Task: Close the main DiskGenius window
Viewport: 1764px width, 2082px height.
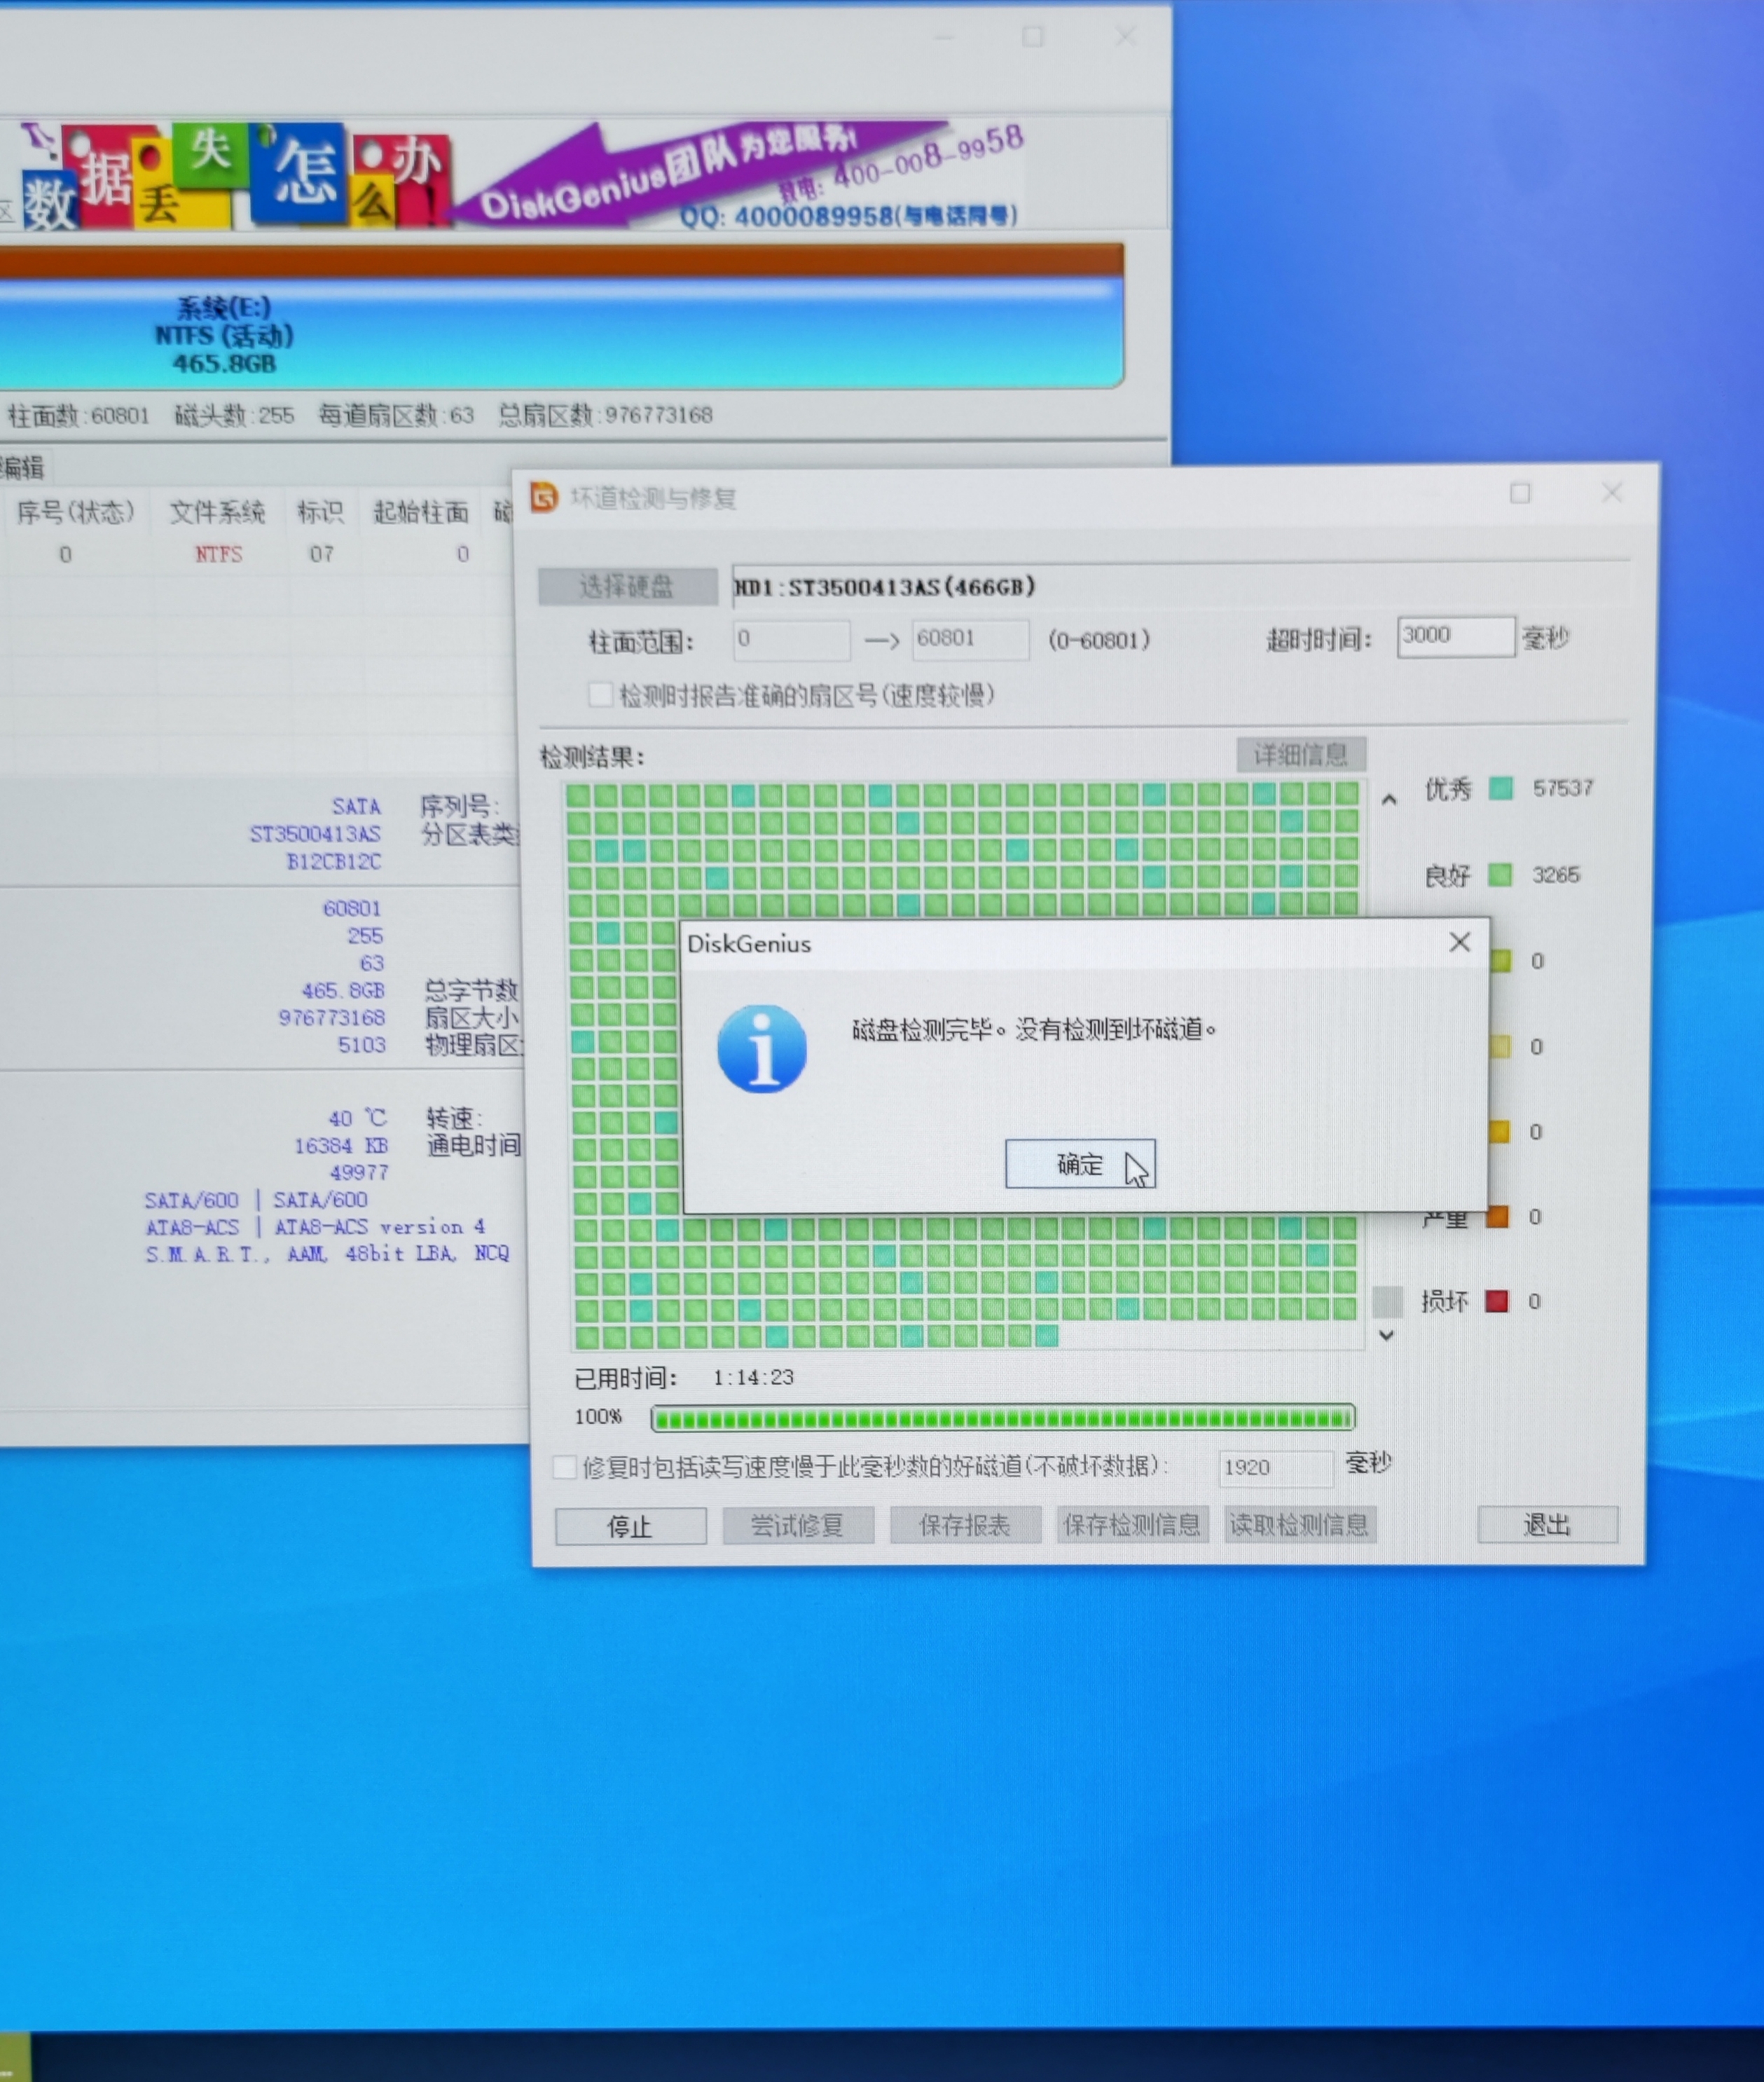Action: point(1126,36)
